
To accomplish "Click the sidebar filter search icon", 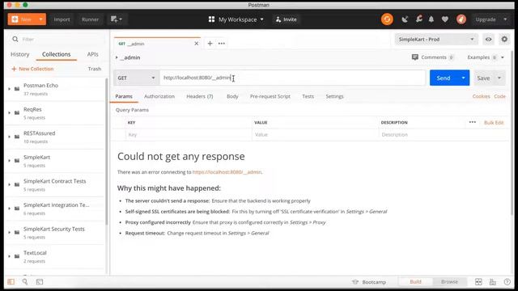I will click(x=15, y=40).
